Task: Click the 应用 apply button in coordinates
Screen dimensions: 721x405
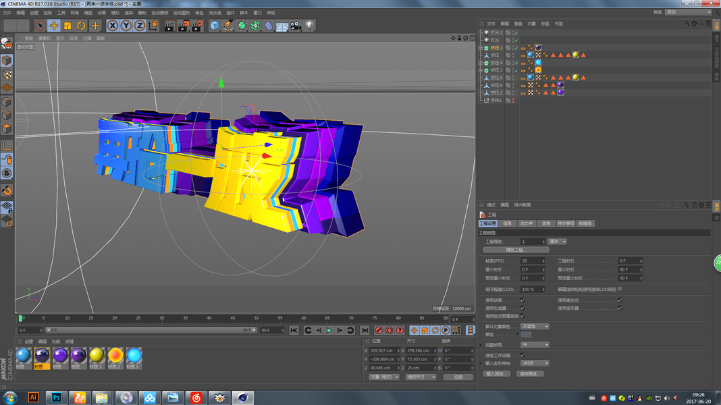Action: point(458,377)
